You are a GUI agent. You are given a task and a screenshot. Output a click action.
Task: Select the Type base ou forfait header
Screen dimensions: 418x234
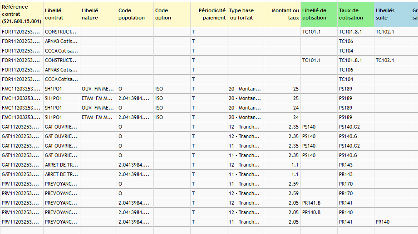click(246, 14)
